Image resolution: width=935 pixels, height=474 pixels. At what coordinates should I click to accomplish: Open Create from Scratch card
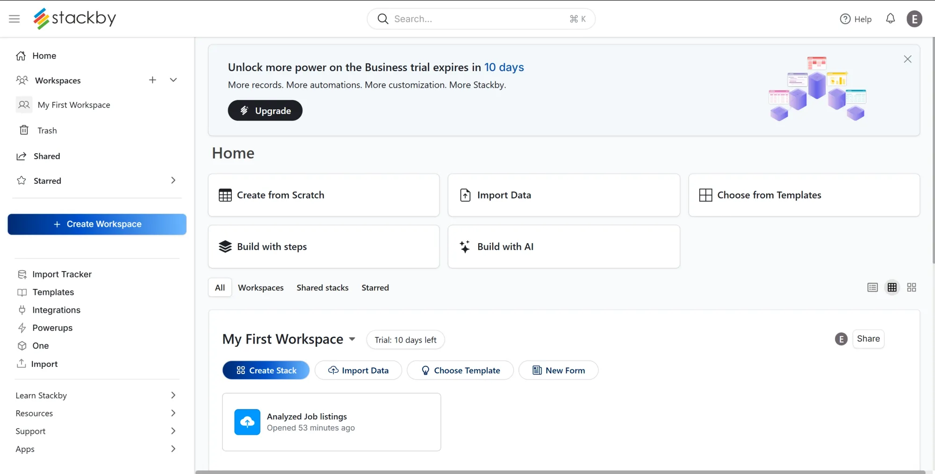[x=324, y=195]
